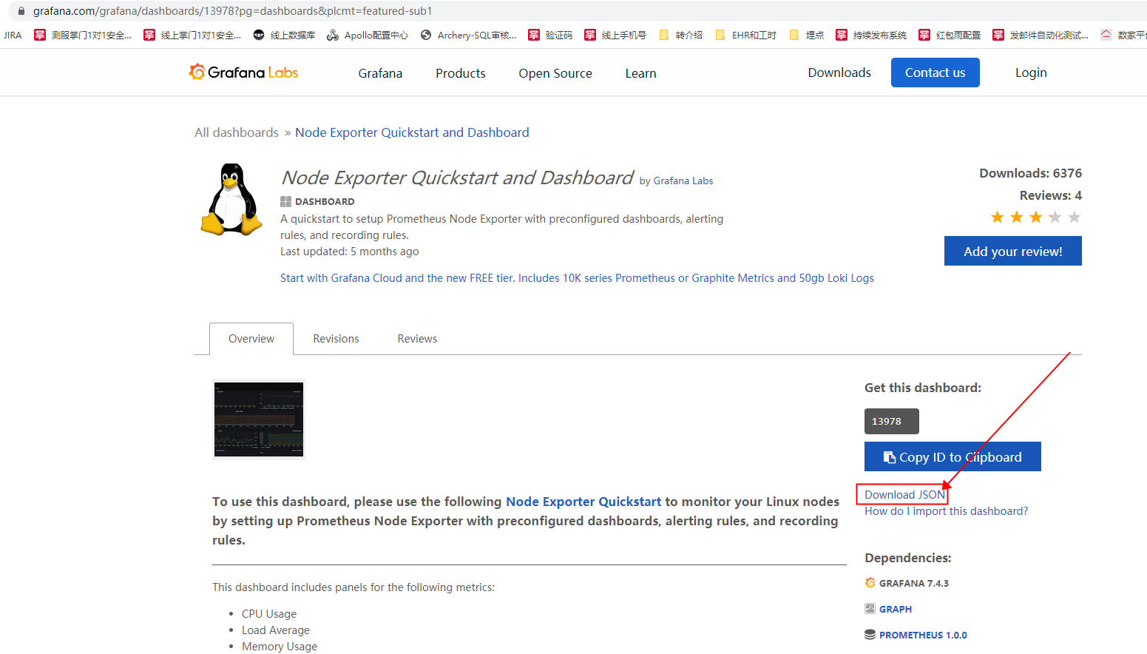The image size is (1147, 654).
Task: Open the 线上手机号 bookmark
Action: [615, 35]
